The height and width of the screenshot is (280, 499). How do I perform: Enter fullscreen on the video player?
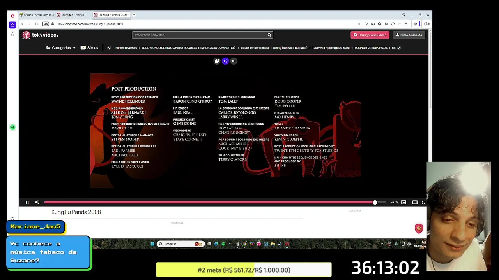pos(423,202)
